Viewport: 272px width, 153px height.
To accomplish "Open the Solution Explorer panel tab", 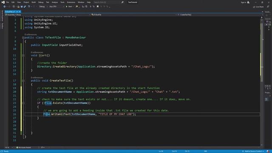I will tap(268, 12).
